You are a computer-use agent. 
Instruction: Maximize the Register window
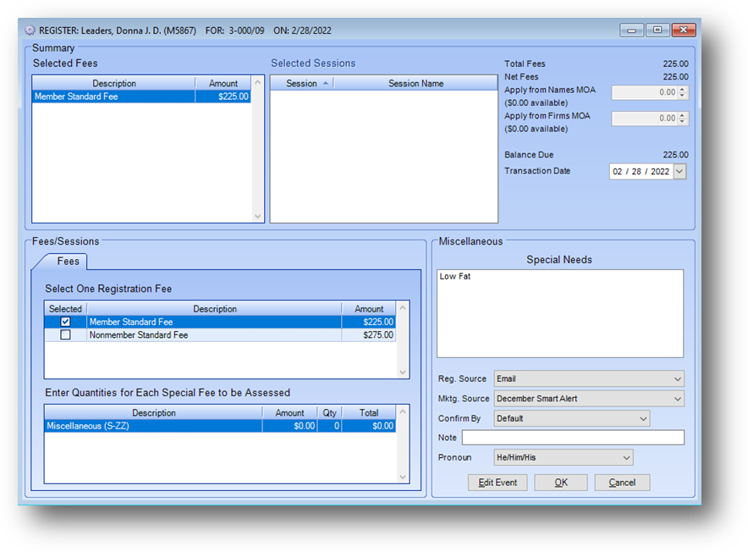657,30
